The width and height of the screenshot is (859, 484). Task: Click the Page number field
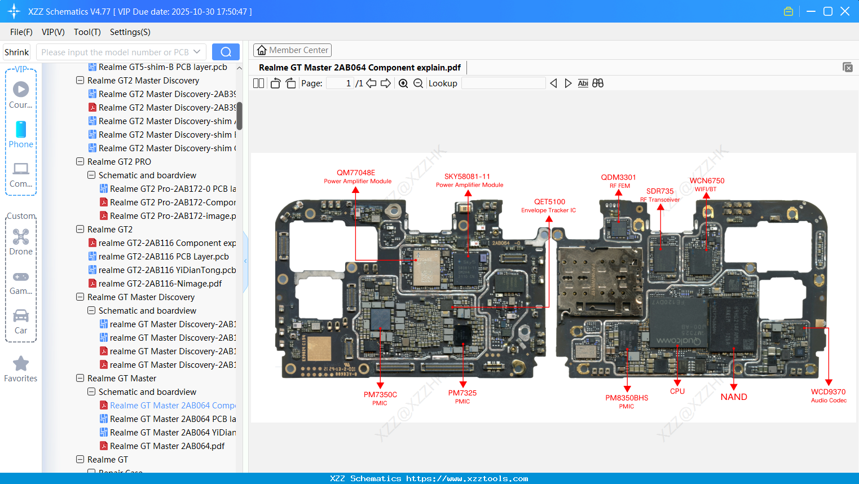pyautogui.click(x=340, y=83)
